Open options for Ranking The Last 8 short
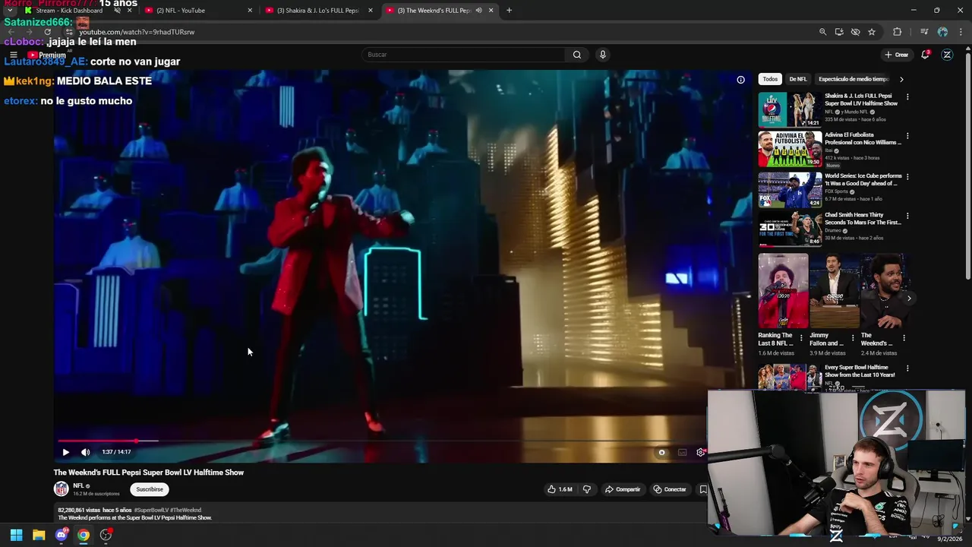This screenshot has height=547, width=972. click(801, 338)
